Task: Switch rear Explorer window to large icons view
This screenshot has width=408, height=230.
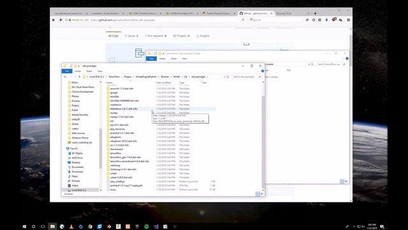Action: pyautogui.click(x=346, y=181)
